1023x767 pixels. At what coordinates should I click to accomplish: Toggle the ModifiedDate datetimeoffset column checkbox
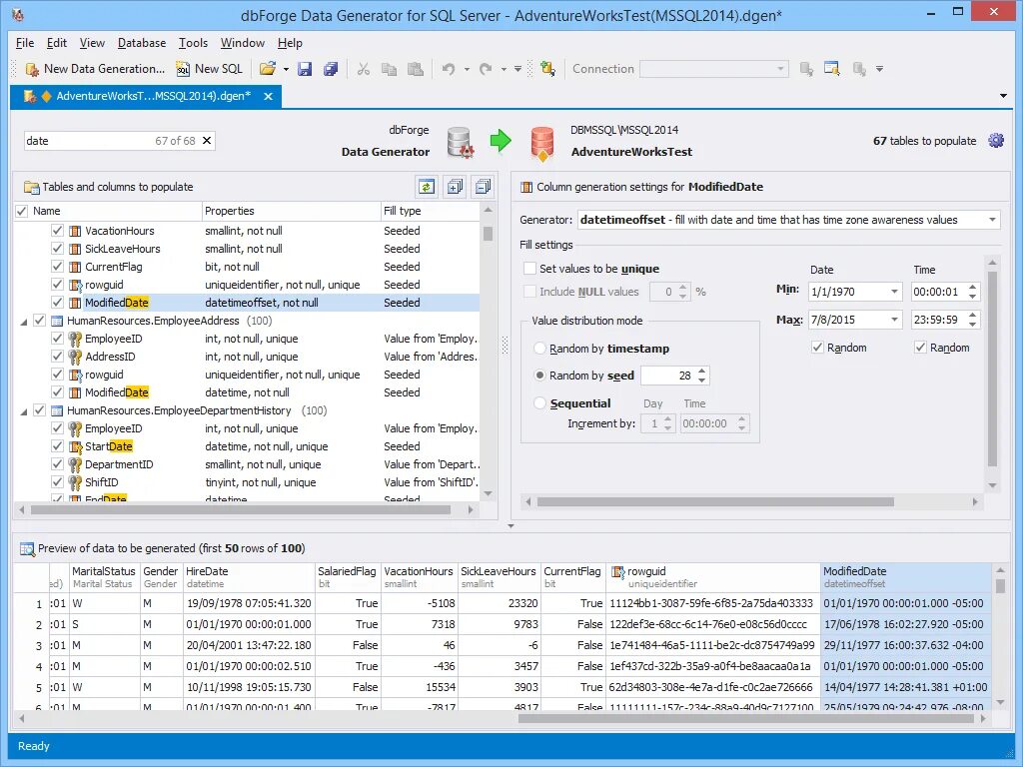click(x=57, y=302)
